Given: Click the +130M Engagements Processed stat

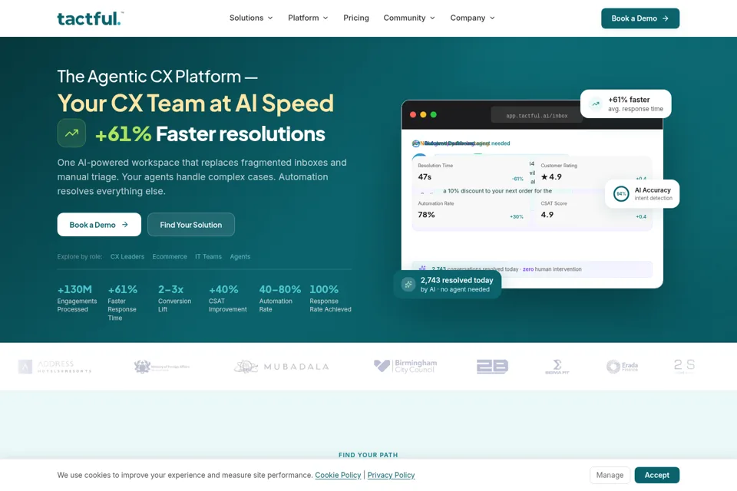Looking at the screenshot, I should click(77, 298).
